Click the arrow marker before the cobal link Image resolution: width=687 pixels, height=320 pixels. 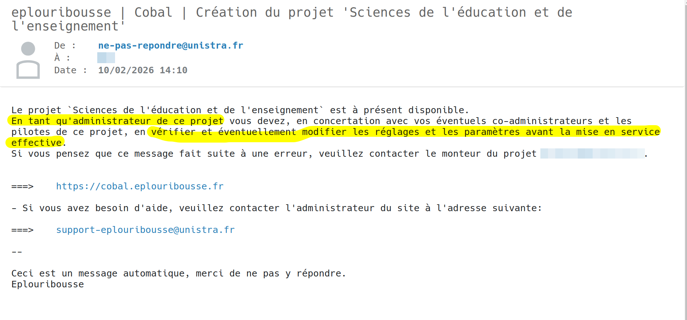[23, 186]
